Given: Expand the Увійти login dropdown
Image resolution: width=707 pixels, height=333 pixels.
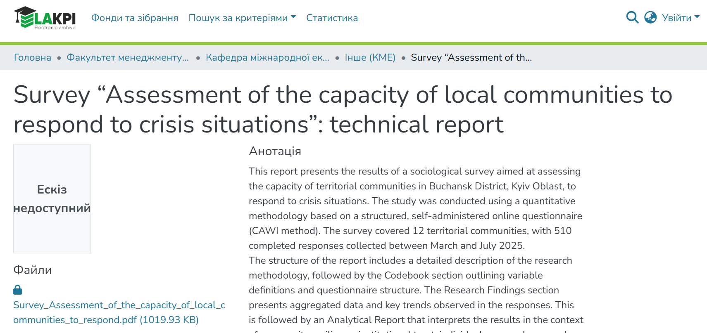Looking at the screenshot, I should tap(681, 18).
